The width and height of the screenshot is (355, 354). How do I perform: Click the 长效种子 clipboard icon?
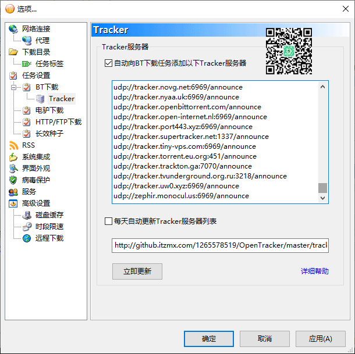(27, 134)
